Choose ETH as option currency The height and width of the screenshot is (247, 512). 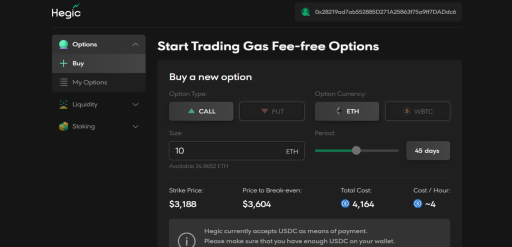[x=347, y=111]
